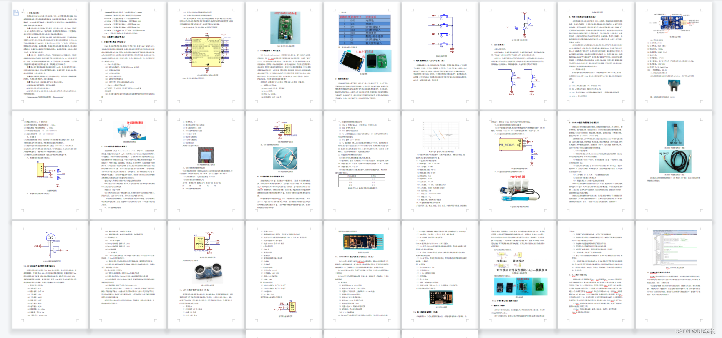722x338 pixels.
Task: Open page with TDS sensor module photo at top
Action: click(x=128, y=165)
